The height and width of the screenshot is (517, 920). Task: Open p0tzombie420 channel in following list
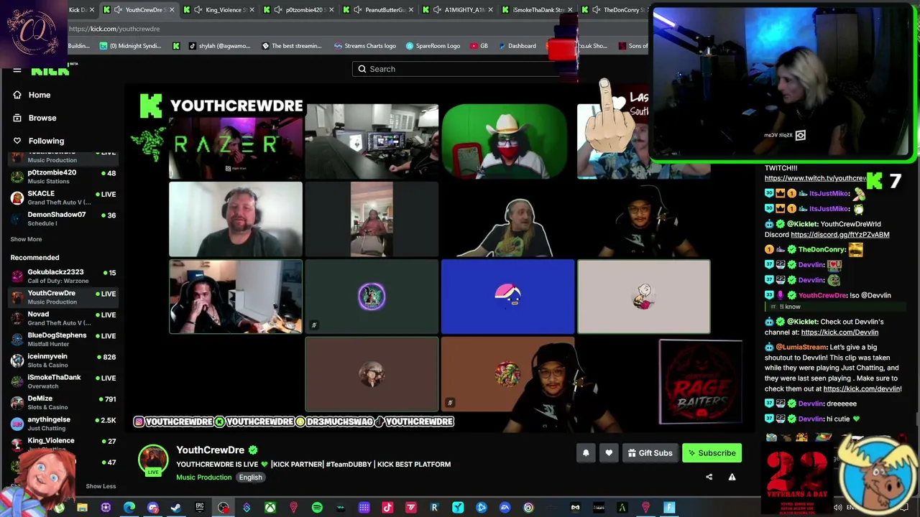63,177
